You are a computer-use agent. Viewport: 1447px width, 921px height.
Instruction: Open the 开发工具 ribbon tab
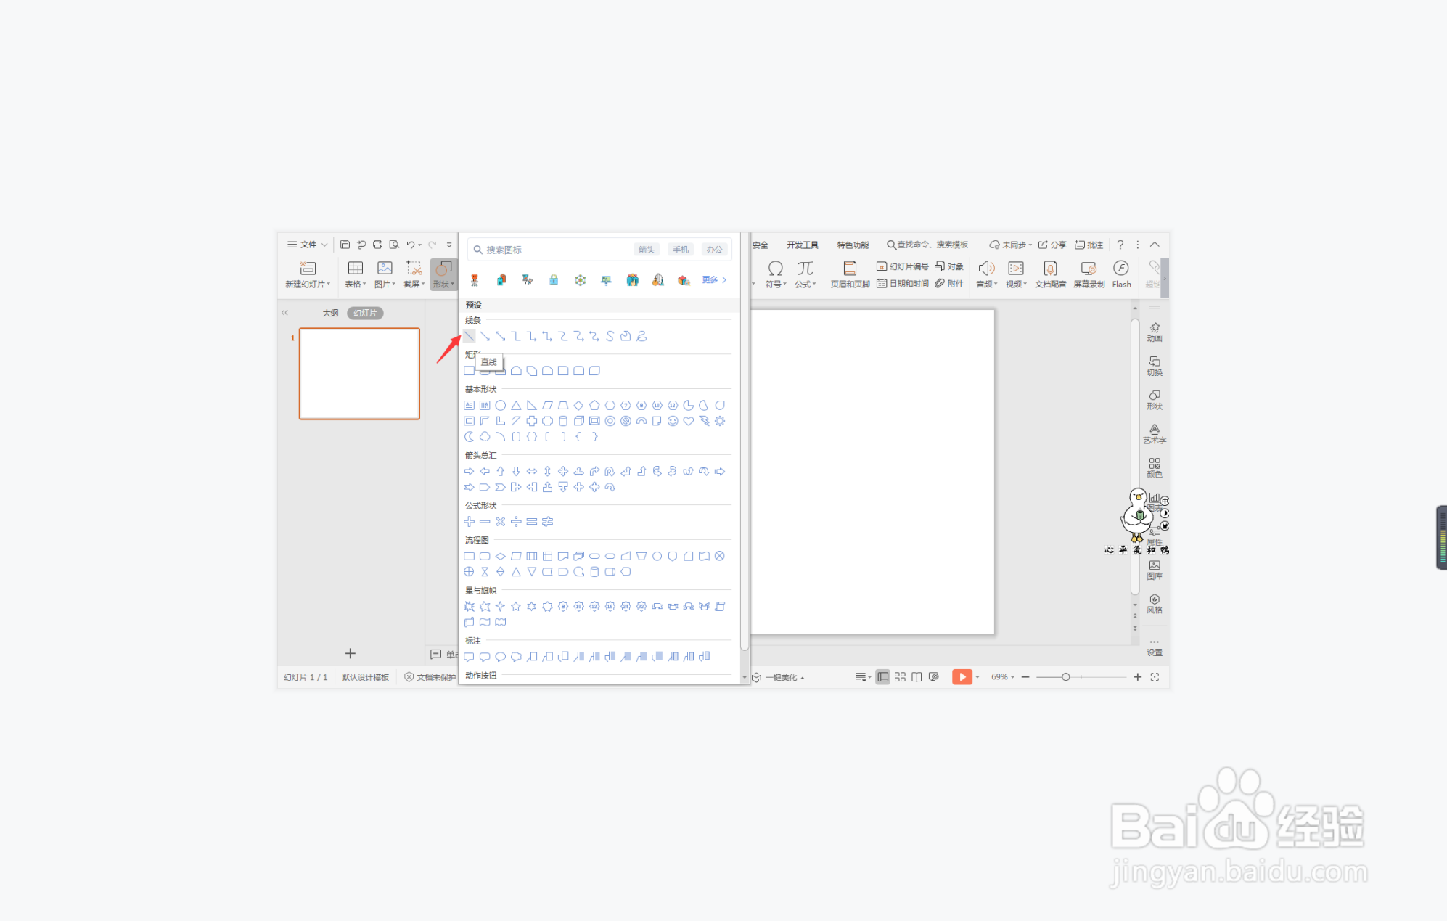802,245
